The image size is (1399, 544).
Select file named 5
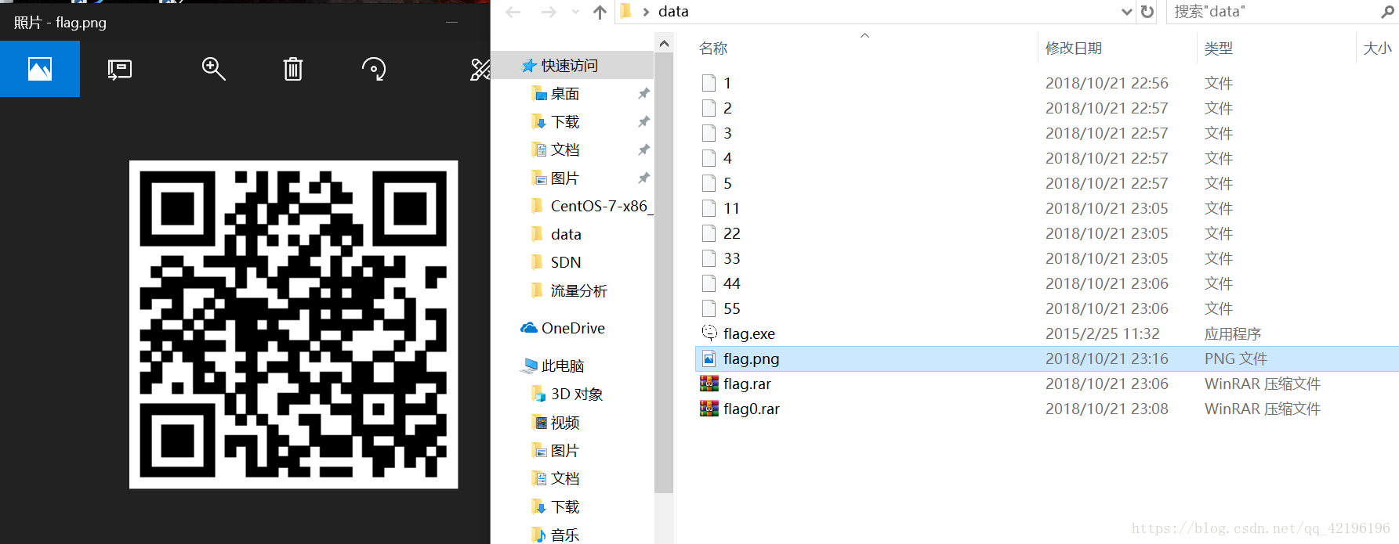pos(727,183)
